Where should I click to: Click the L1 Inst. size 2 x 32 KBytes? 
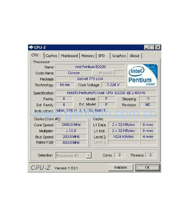(x=124, y=131)
